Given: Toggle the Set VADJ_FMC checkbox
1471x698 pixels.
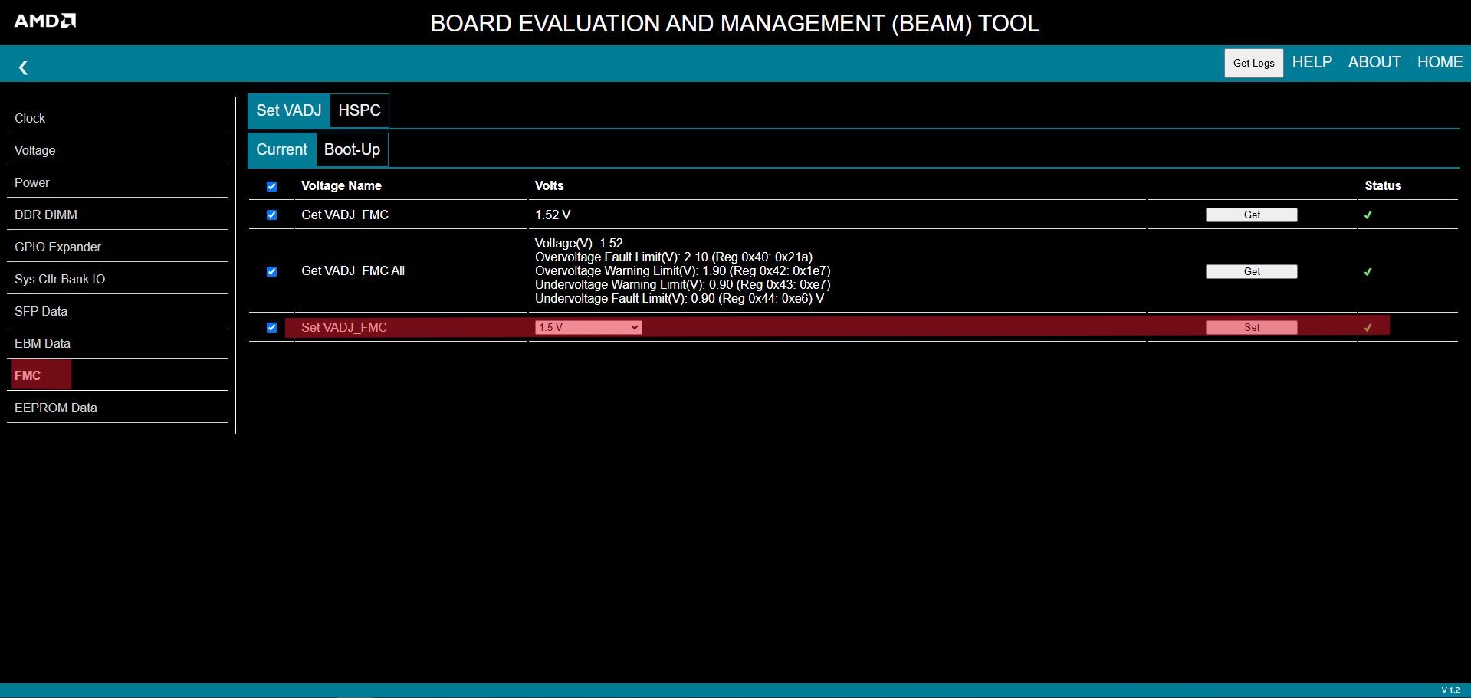Looking at the screenshot, I should [x=271, y=328].
